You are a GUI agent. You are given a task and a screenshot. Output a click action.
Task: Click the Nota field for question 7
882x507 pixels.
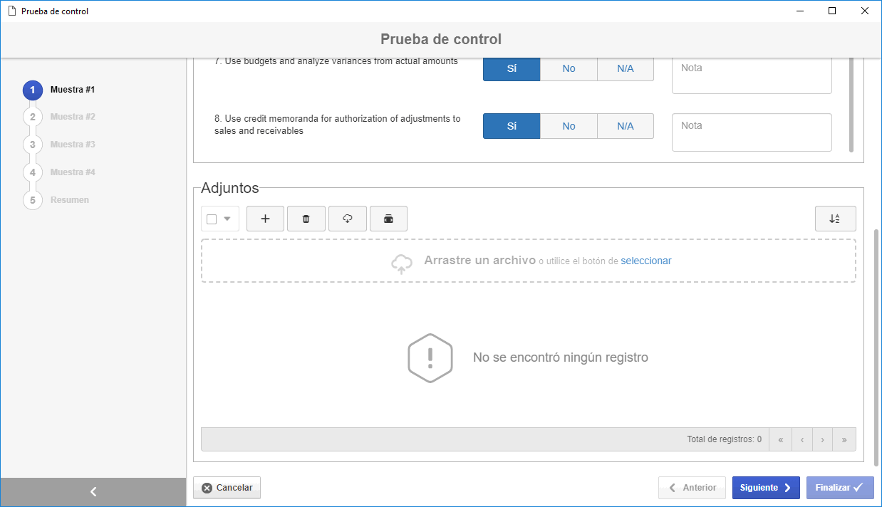[x=752, y=75]
